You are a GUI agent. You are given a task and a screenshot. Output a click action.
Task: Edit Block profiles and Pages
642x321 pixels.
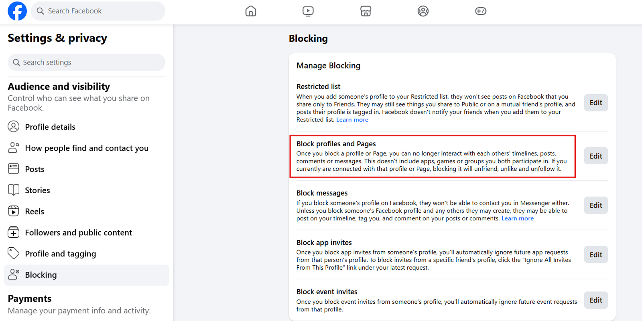[x=595, y=156]
